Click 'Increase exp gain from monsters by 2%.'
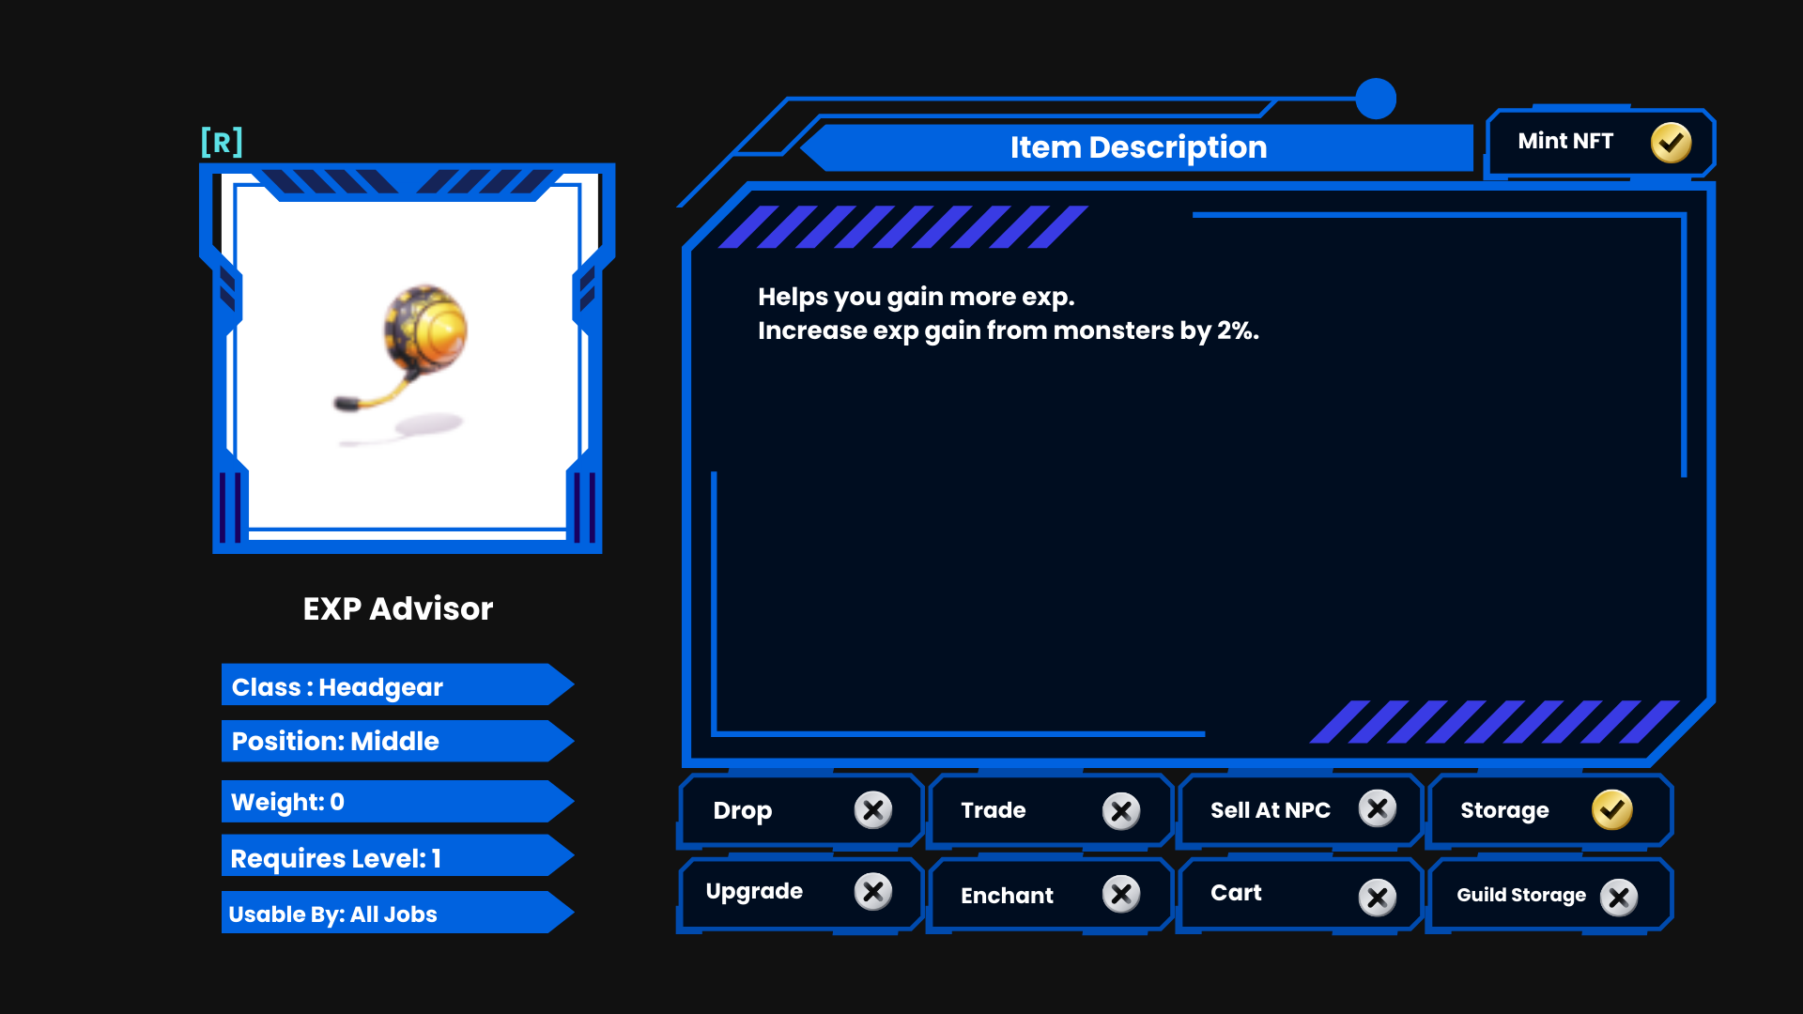Viewport: 1803px width, 1014px height. pyautogui.click(x=1009, y=331)
